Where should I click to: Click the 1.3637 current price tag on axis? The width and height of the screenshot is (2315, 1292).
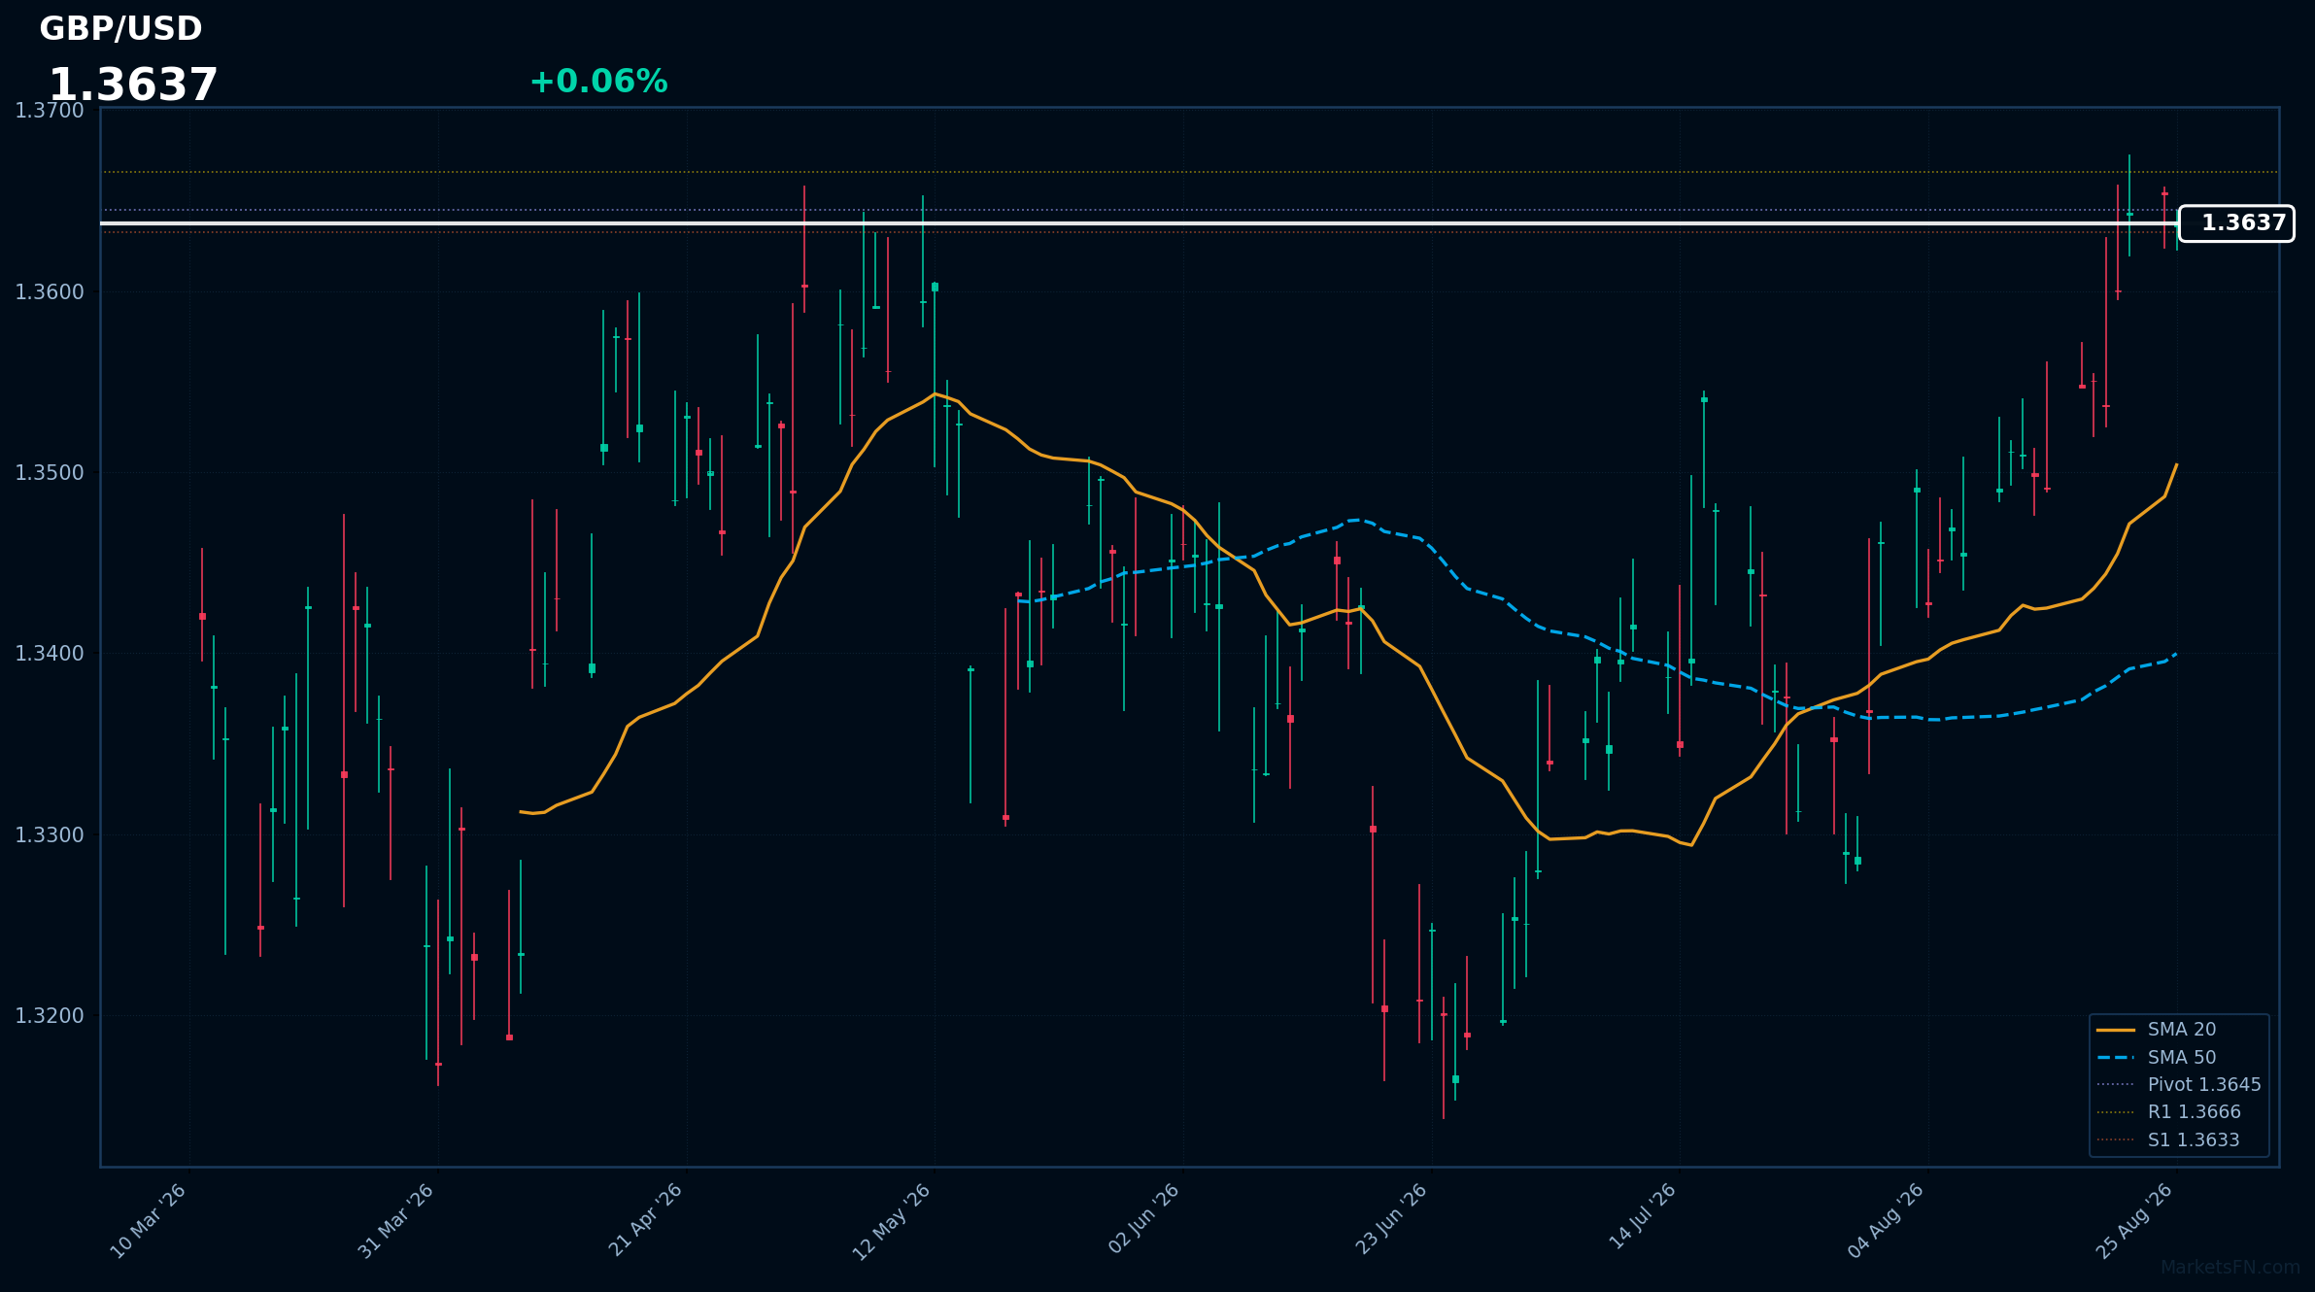coord(2236,223)
